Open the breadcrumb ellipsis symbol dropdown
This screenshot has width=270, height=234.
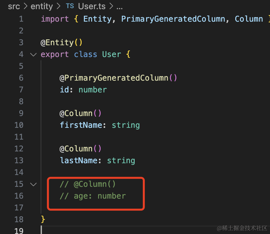click(120, 6)
